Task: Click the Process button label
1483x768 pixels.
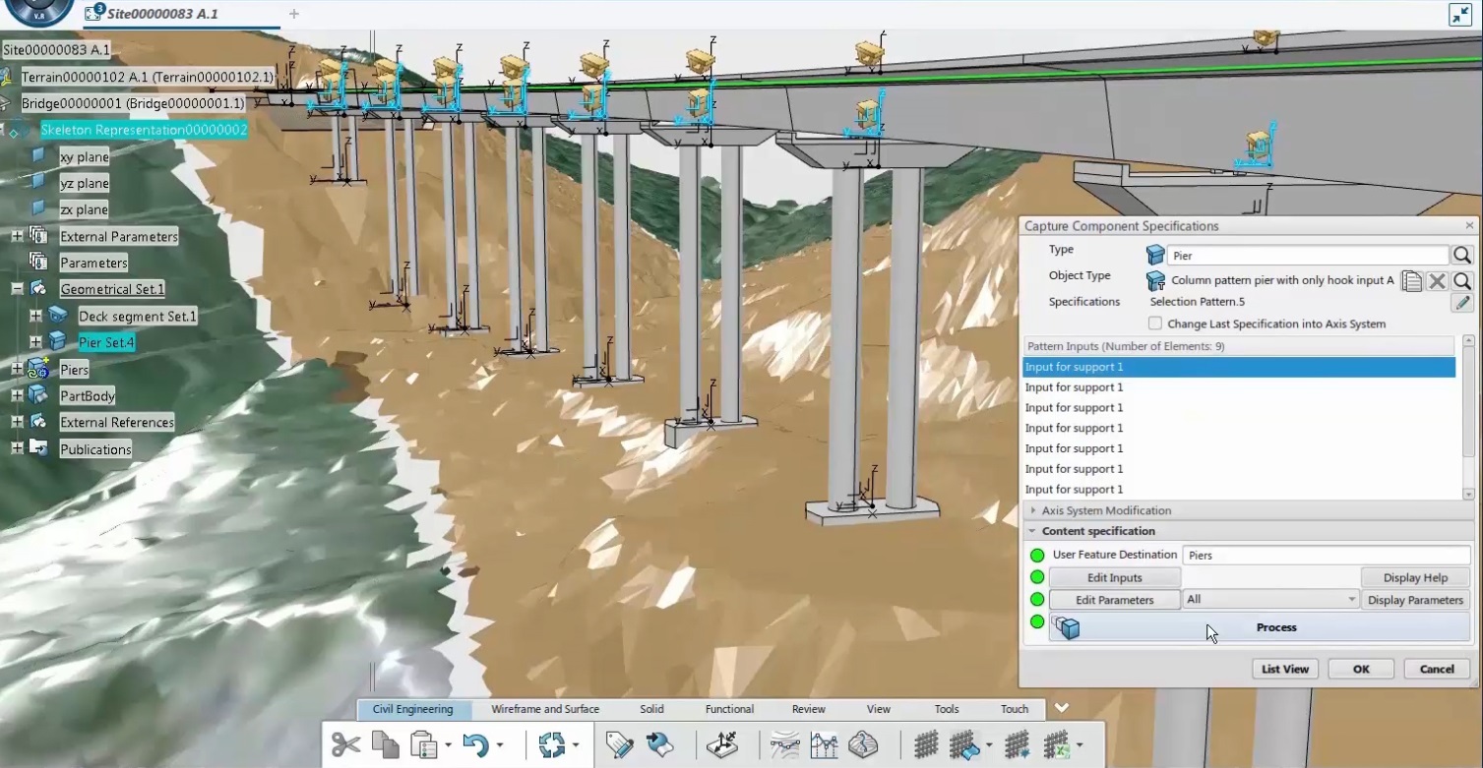Action: [x=1276, y=627]
